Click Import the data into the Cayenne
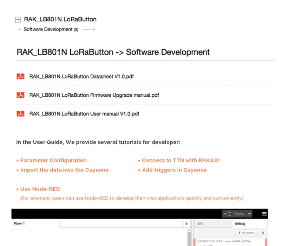 click(x=65, y=170)
